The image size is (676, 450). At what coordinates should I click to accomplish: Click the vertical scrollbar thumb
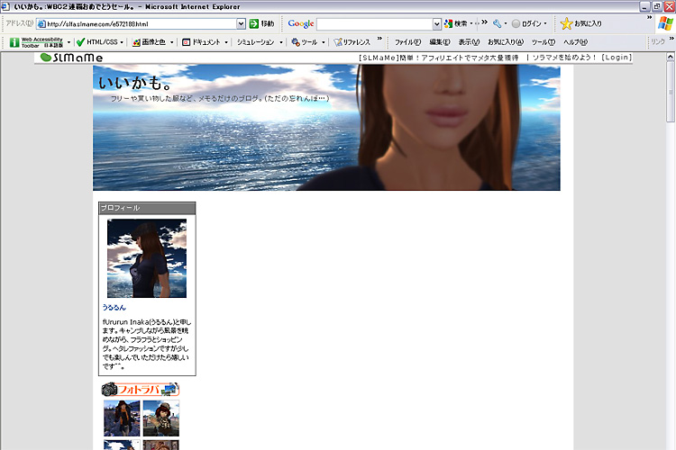671,91
